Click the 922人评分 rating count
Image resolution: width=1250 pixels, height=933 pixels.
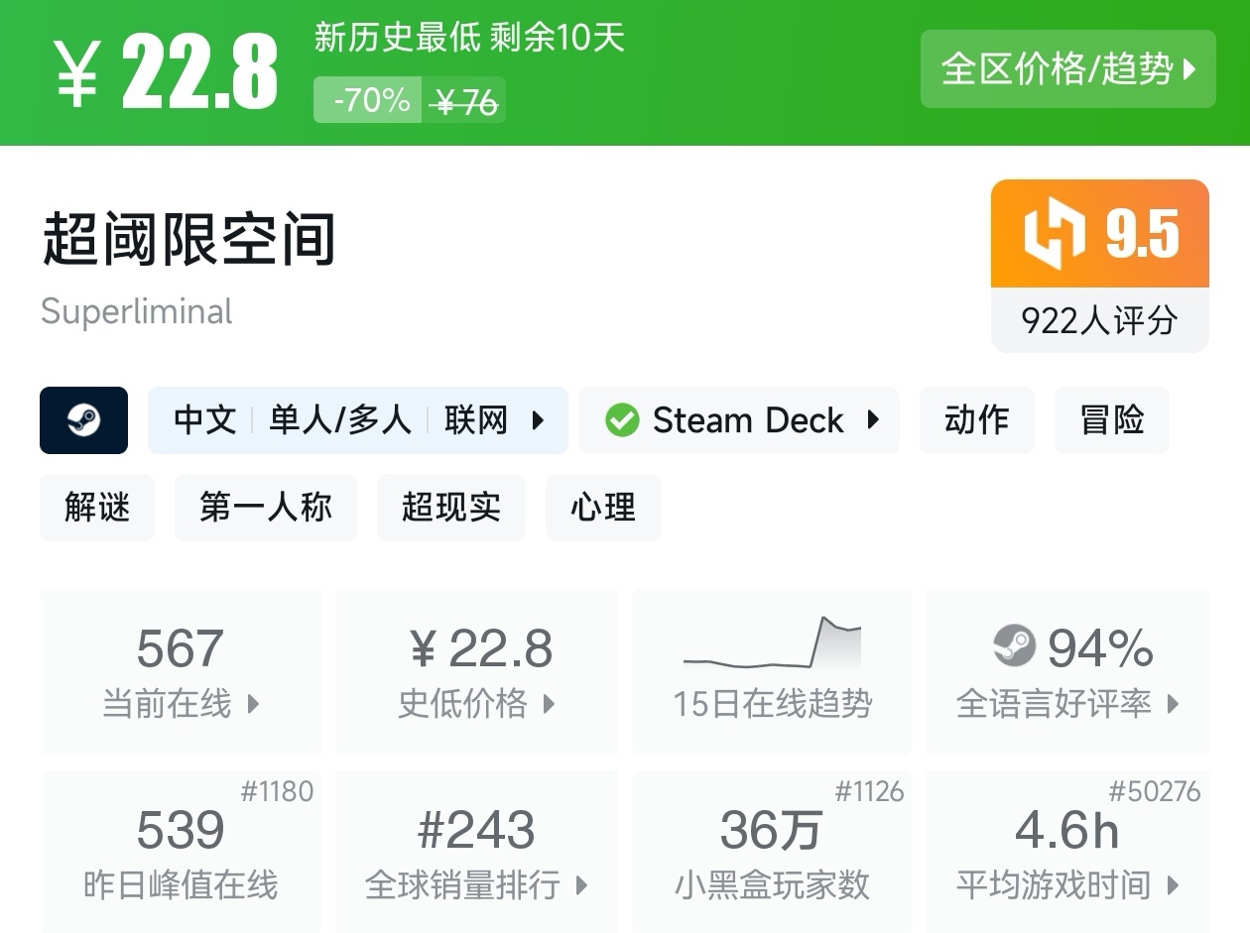[1100, 320]
